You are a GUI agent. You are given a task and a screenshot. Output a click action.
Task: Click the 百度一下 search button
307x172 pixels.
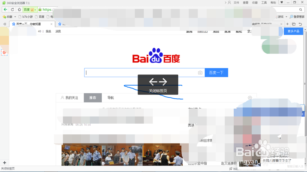(x=216, y=73)
